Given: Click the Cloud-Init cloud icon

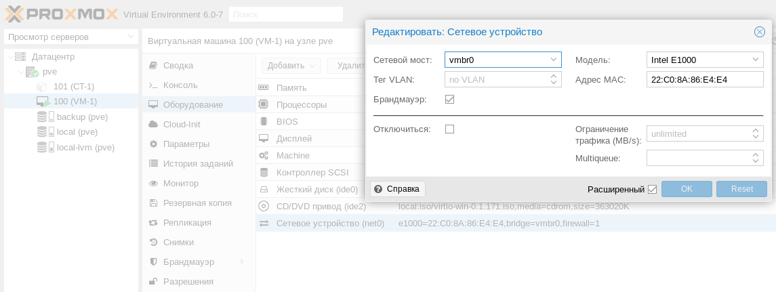Looking at the screenshot, I should (153, 125).
